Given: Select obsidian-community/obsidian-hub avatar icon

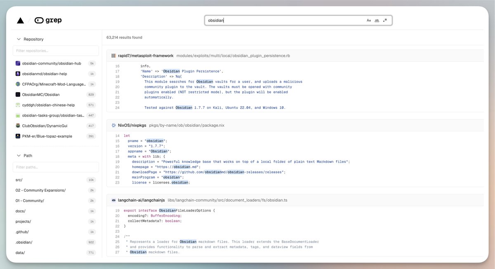Looking at the screenshot, I should click(18, 63).
